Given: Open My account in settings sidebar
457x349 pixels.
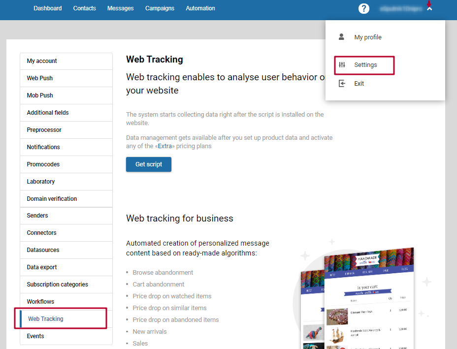Looking at the screenshot, I should (x=66, y=61).
